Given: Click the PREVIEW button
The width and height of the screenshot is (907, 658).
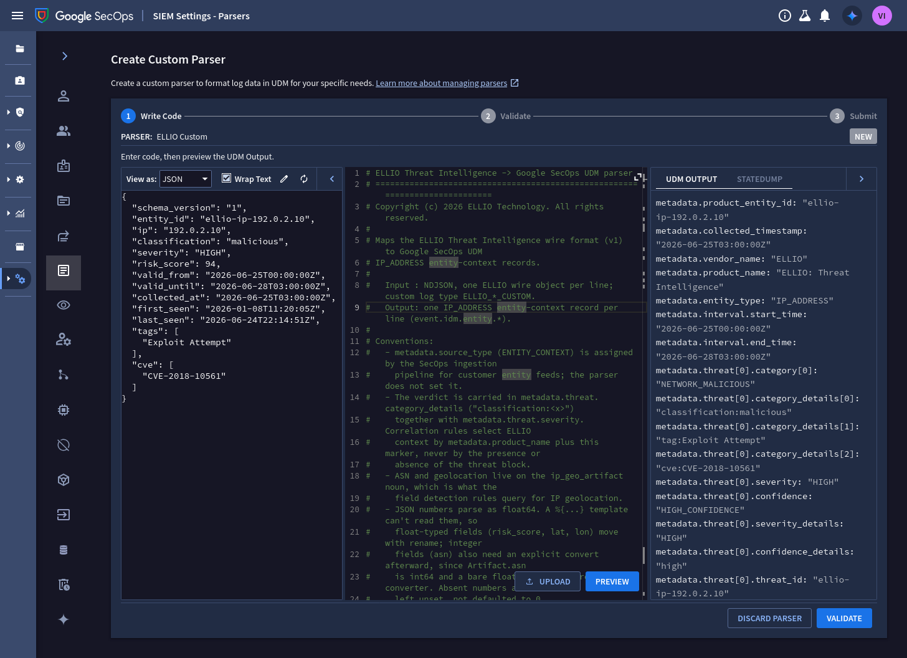Looking at the screenshot, I should coord(612,581).
